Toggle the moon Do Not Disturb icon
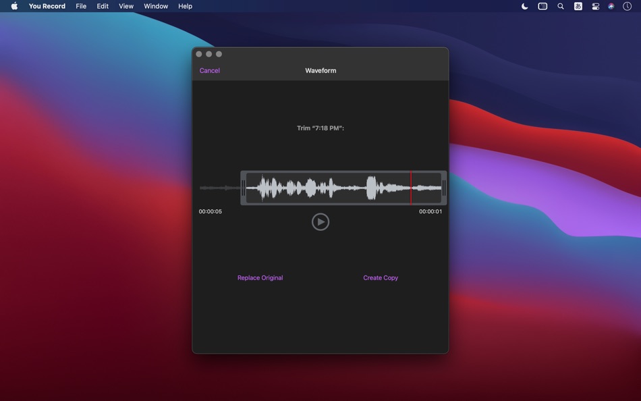Image resolution: width=641 pixels, height=401 pixels. [524, 6]
